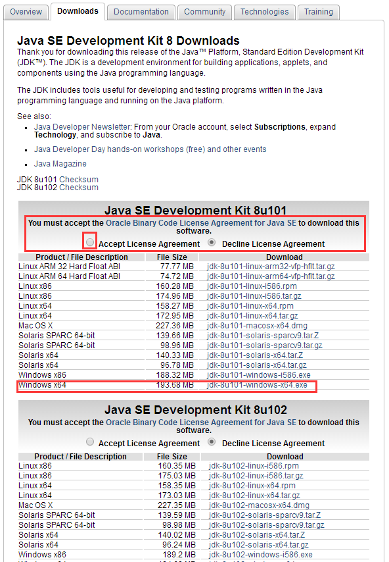Open the Java Magazine link
This screenshot has height=562, width=389.
pyautogui.click(x=60, y=164)
